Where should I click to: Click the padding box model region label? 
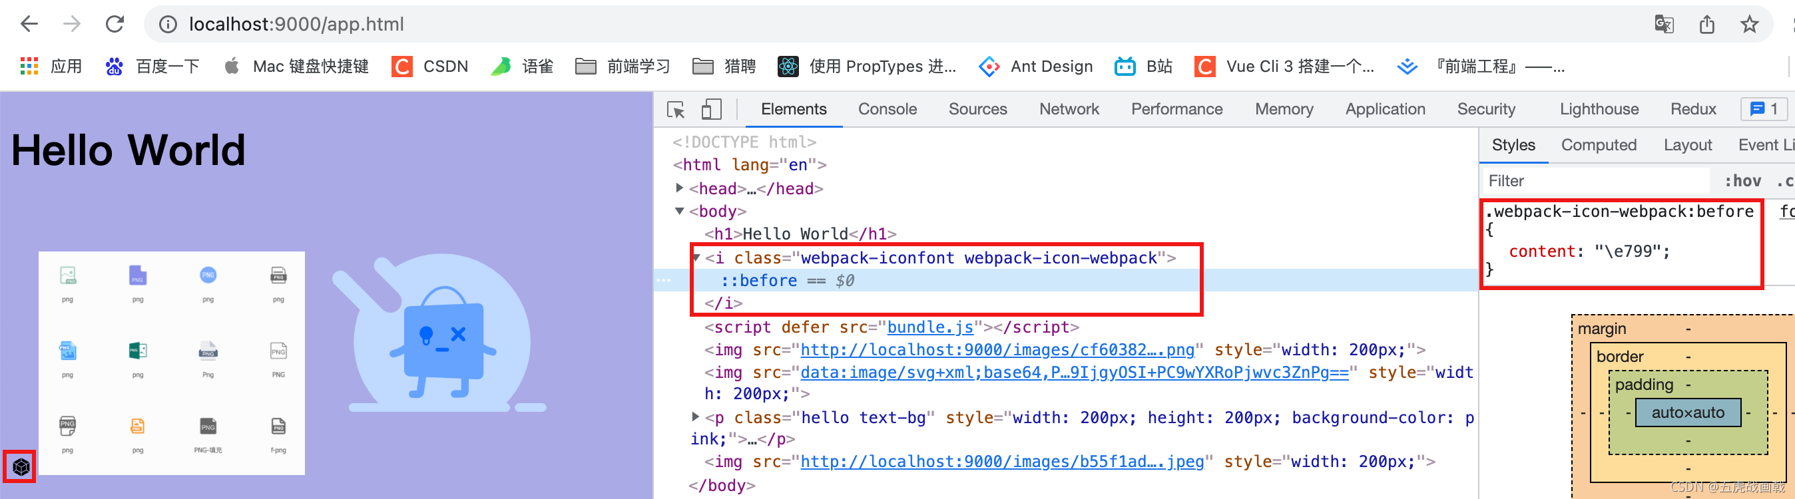pyautogui.click(x=1643, y=384)
